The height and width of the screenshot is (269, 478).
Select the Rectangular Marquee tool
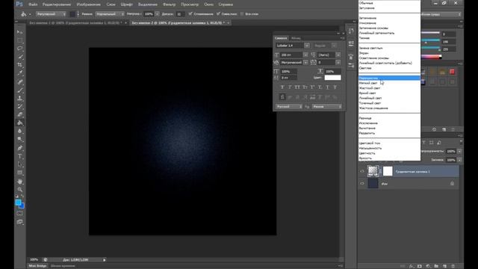tap(20, 40)
